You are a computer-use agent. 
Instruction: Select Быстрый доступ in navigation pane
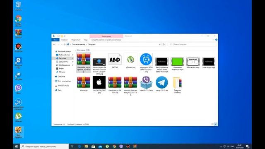63,51
